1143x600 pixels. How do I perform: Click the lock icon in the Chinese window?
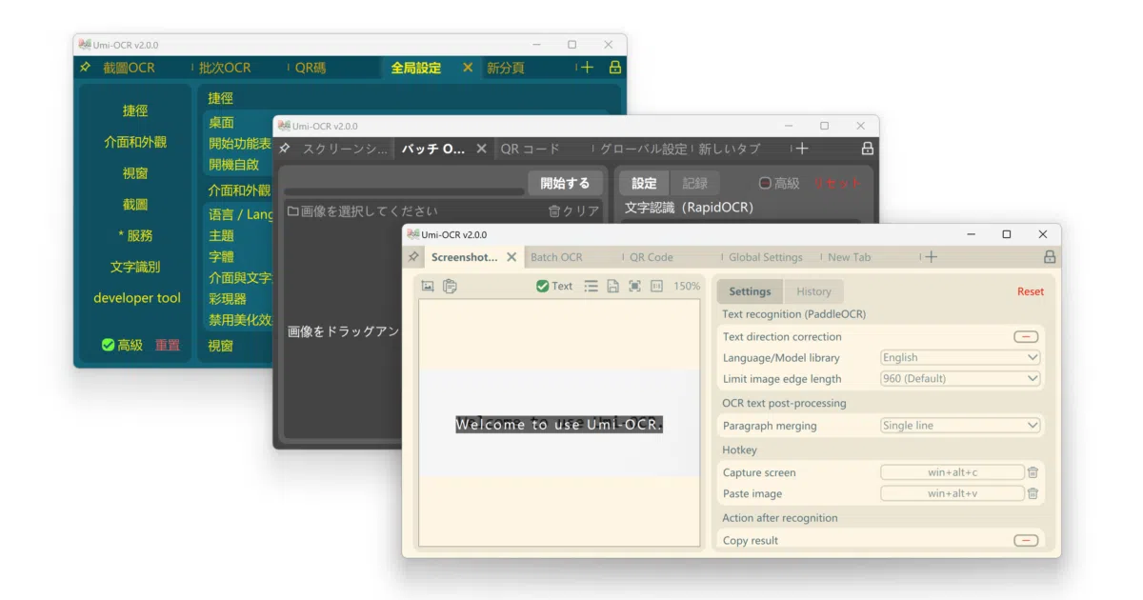615,68
